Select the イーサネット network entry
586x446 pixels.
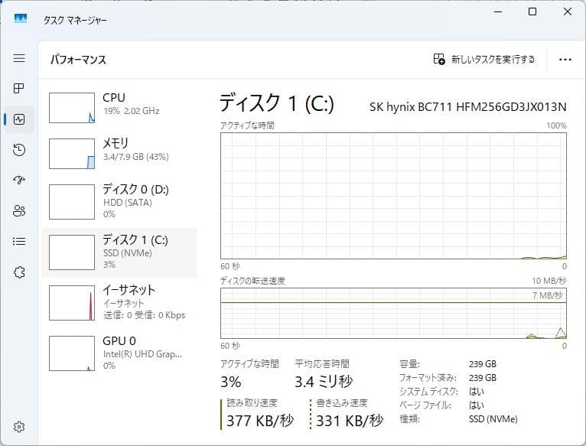click(x=119, y=302)
